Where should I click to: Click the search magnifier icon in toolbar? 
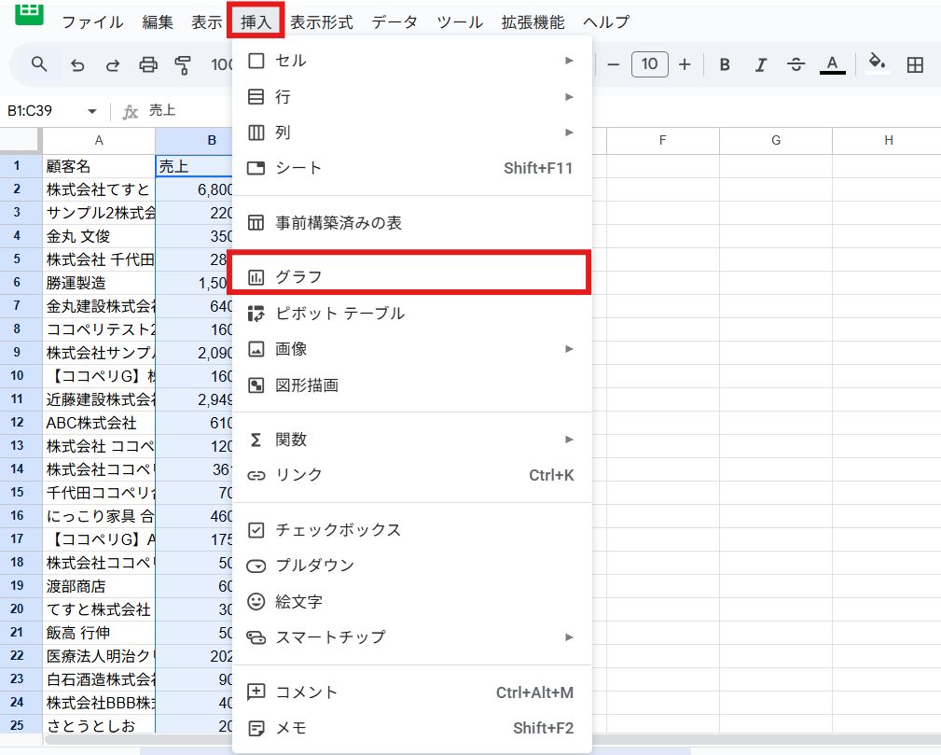39,64
